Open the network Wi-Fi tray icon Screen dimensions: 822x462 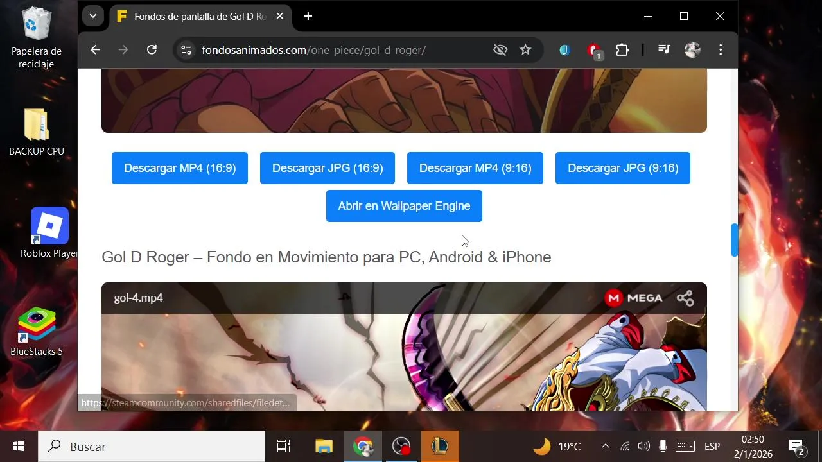click(x=625, y=447)
